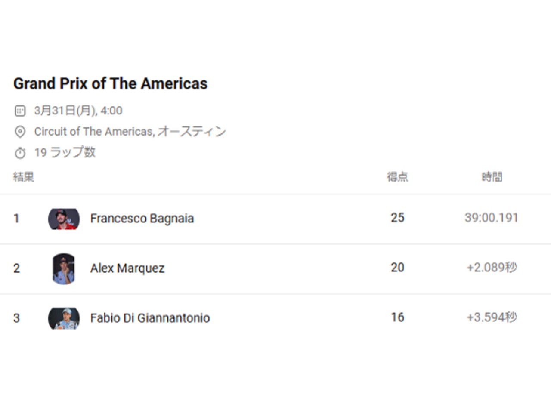Click the 時間 column header
This screenshot has width=551, height=413.
tap(492, 177)
